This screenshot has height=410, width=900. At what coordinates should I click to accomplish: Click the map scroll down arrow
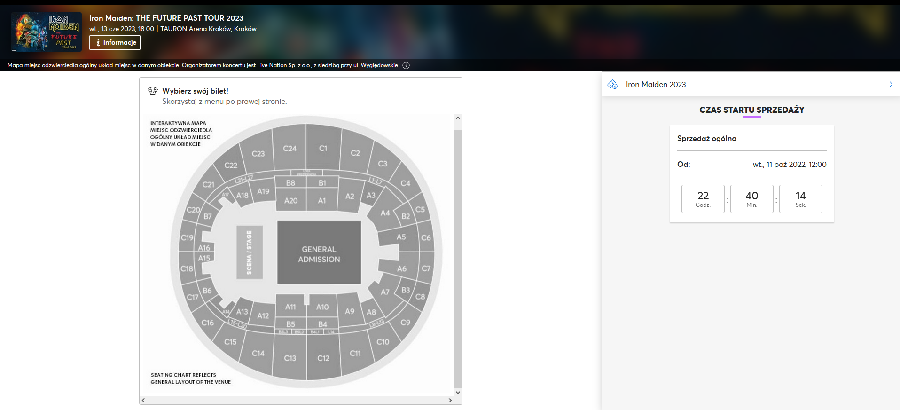[x=458, y=393]
